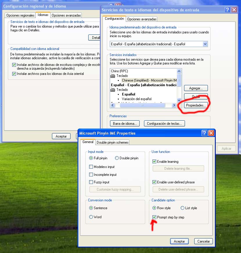The image size is (241, 253).
Task: Open the Barra de idioma... preferences
Action: click(x=125, y=123)
